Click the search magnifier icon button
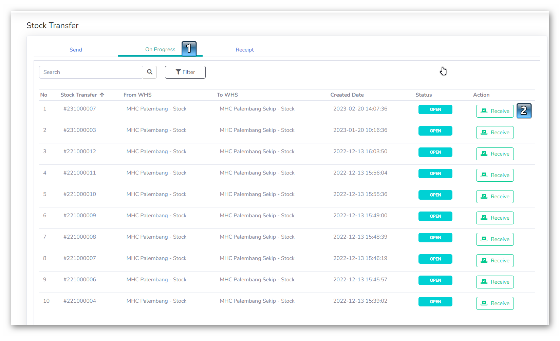This screenshot has width=560, height=341. coord(150,72)
